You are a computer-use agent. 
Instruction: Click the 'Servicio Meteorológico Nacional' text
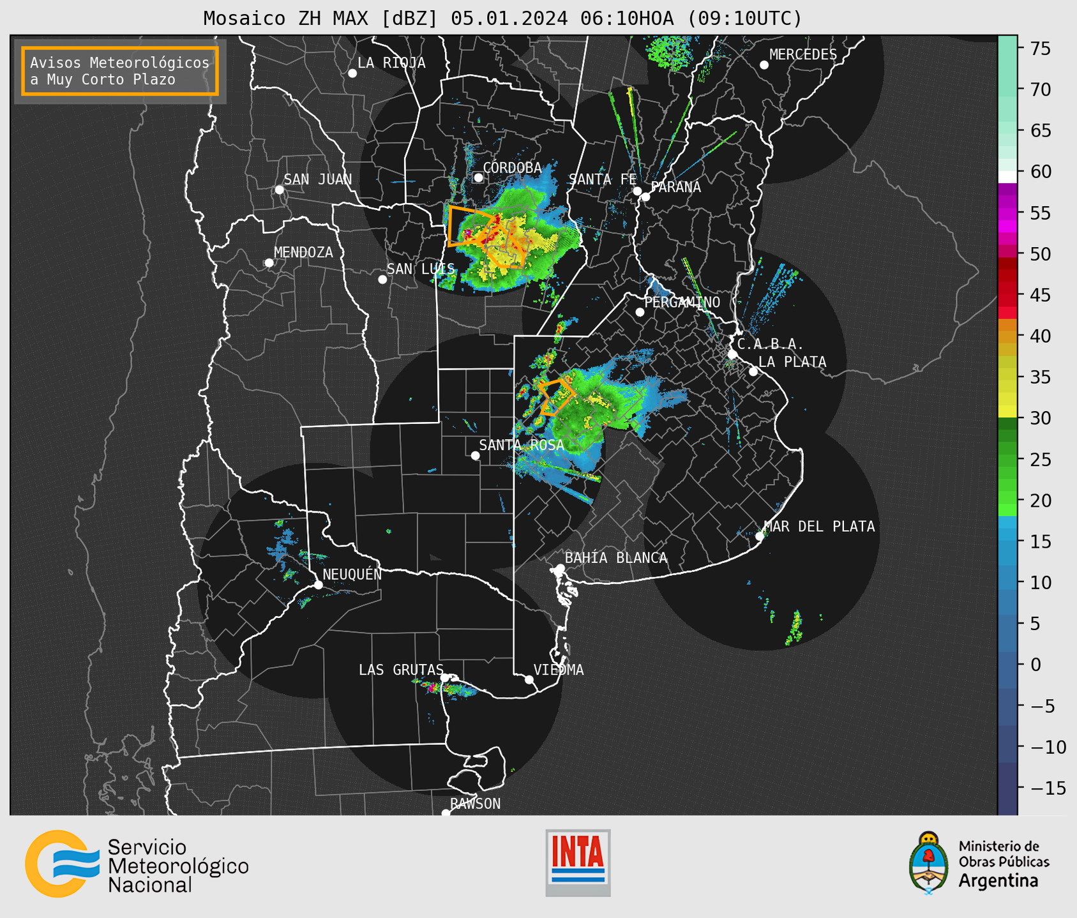[178, 866]
